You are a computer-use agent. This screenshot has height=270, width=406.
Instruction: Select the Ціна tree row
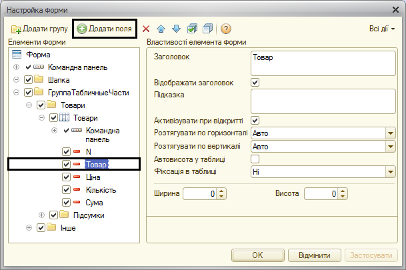coord(74,177)
